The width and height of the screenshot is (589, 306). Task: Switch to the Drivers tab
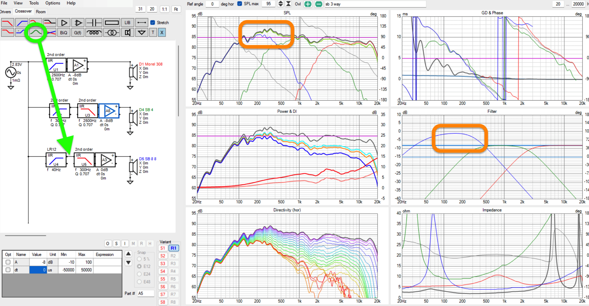5,12
